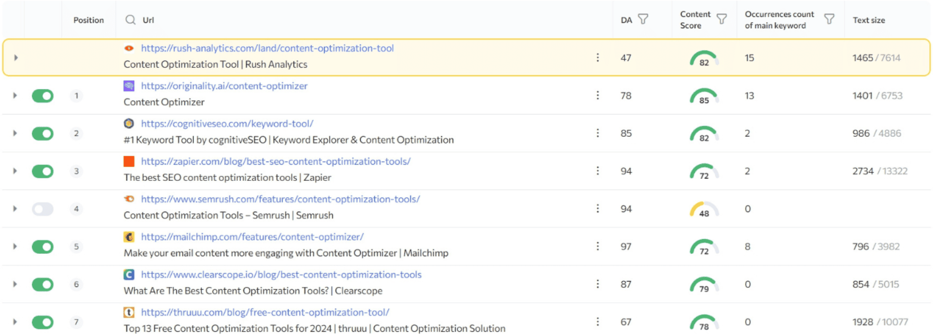The height and width of the screenshot is (335, 933).
Task: Open the semrush.com content-optimization-tools link
Action: pyautogui.click(x=281, y=199)
